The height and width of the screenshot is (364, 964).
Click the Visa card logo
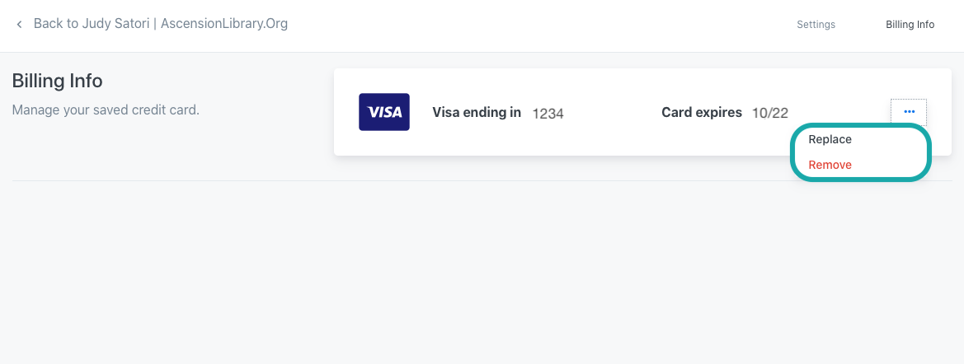(x=384, y=112)
